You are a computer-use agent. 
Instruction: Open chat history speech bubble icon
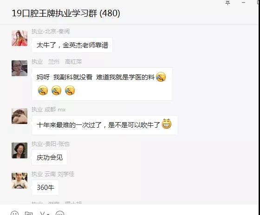[60, 213]
